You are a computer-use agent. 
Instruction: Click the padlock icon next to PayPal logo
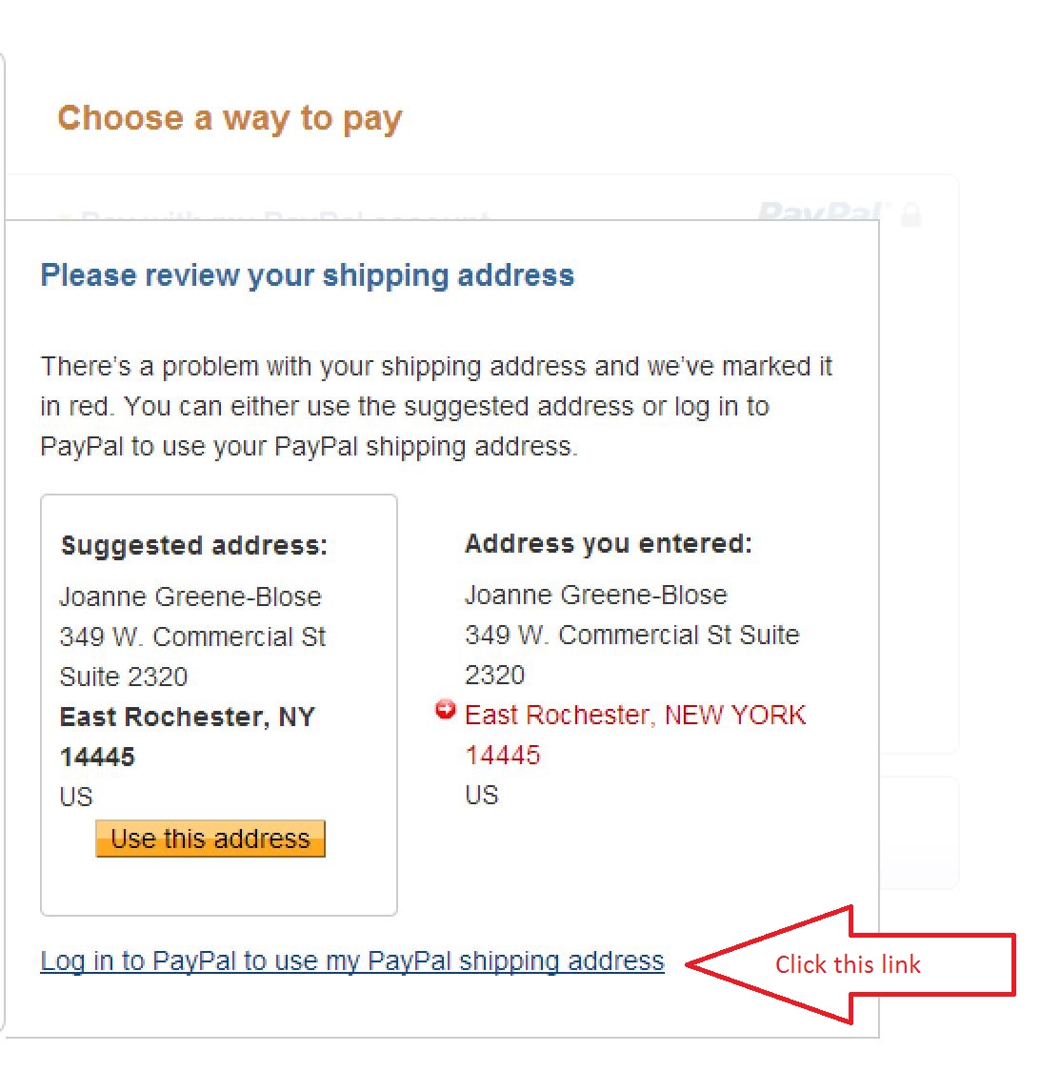pyautogui.click(x=911, y=214)
